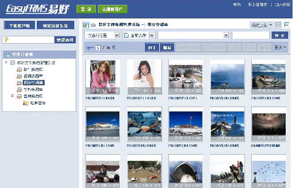Click the 下载客户端 download client button
Image resolution: width=293 pixels, height=188 pixels.
coord(19,25)
